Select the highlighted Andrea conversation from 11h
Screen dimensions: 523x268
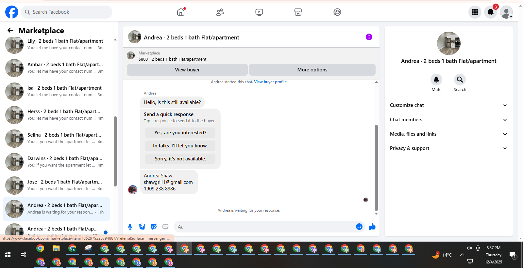point(56,209)
